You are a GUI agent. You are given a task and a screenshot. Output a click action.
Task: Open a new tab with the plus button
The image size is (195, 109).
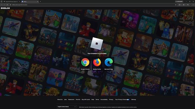[x=40, y=1]
